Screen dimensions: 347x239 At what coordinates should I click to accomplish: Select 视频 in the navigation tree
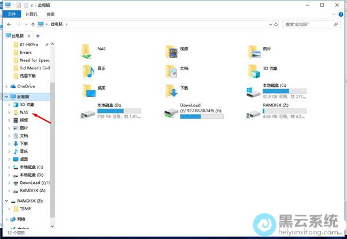click(24, 120)
